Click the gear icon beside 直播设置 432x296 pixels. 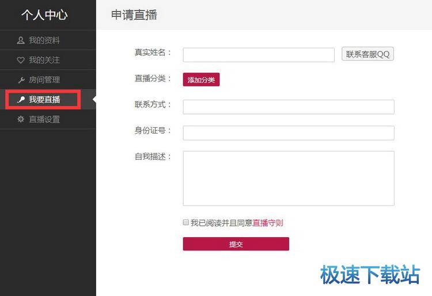click(21, 119)
